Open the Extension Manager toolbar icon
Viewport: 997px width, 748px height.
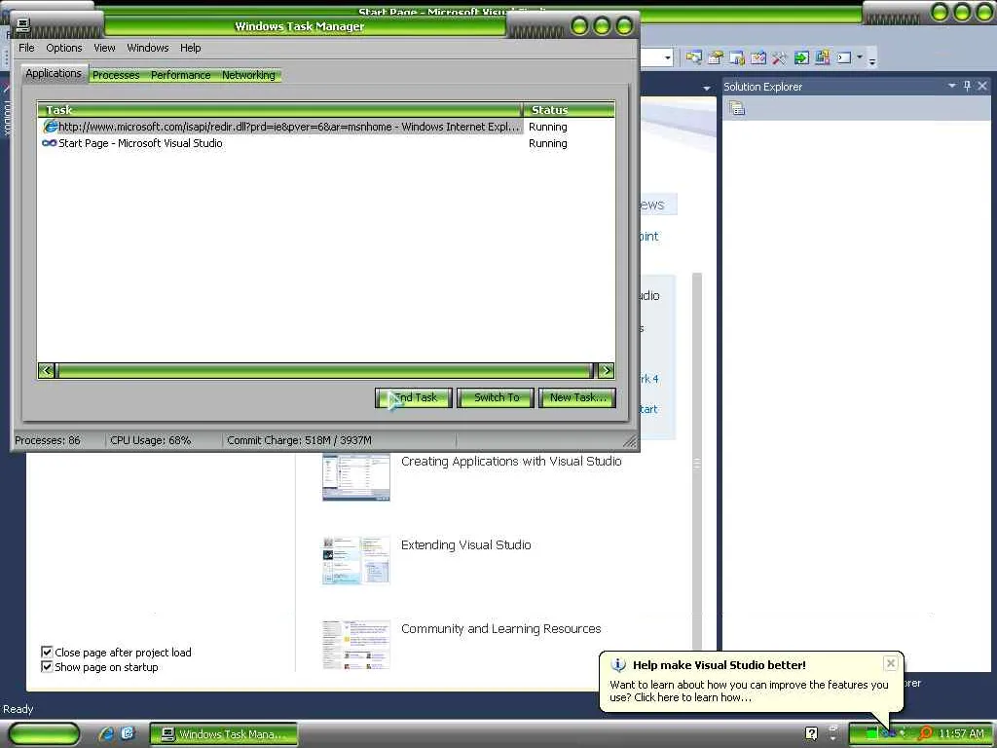822,57
